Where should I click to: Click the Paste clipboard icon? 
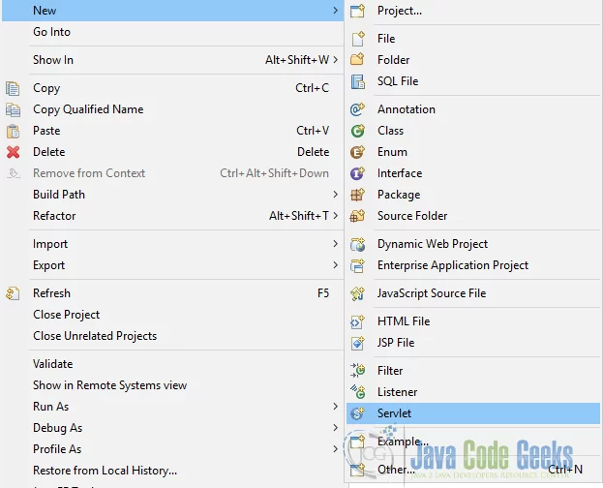13,131
